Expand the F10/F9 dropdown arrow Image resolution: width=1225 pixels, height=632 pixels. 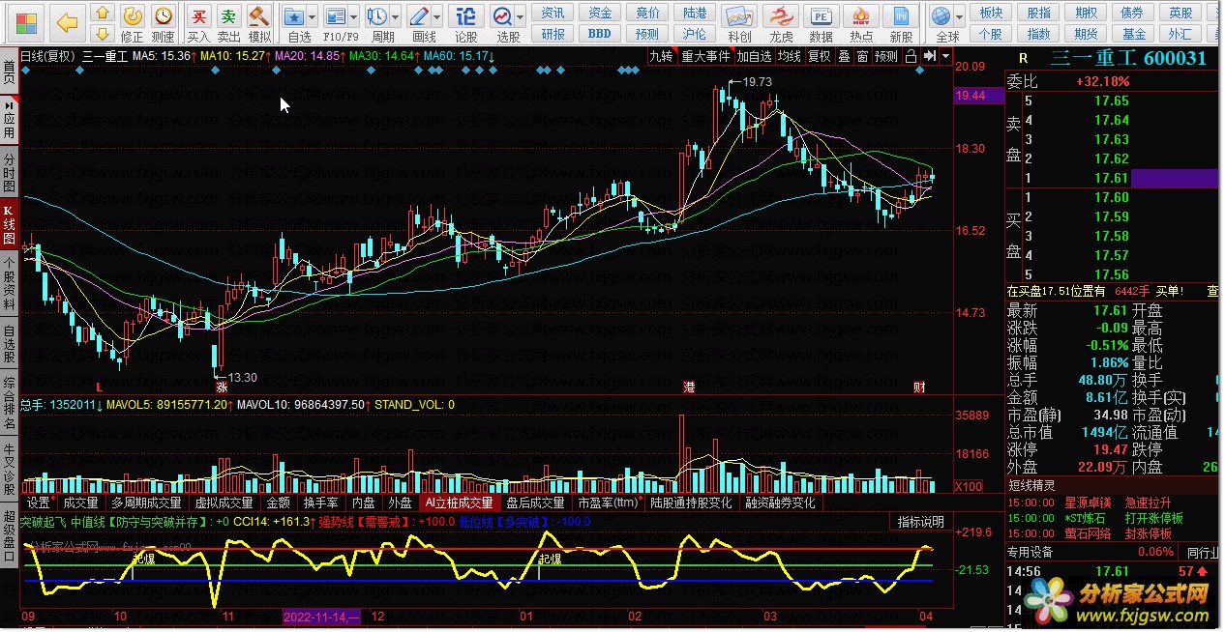click(354, 16)
